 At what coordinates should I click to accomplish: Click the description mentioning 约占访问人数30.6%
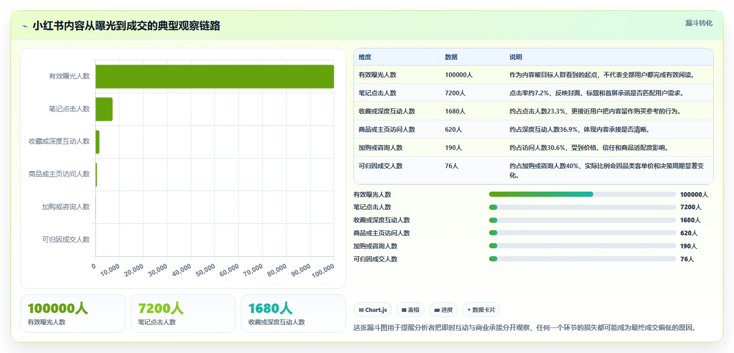(589, 148)
